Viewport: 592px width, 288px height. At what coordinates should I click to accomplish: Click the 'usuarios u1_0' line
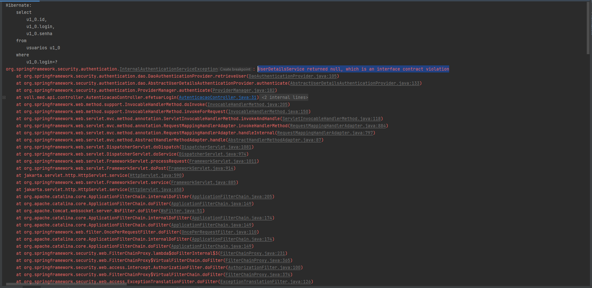coord(43,48)
